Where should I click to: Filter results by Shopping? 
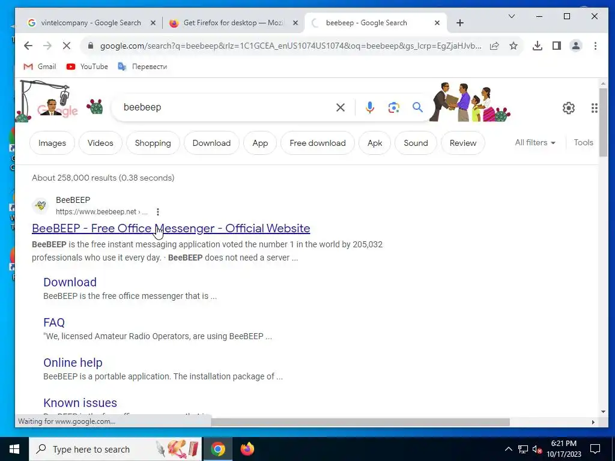pyautogui.click(x=153, y=143)
